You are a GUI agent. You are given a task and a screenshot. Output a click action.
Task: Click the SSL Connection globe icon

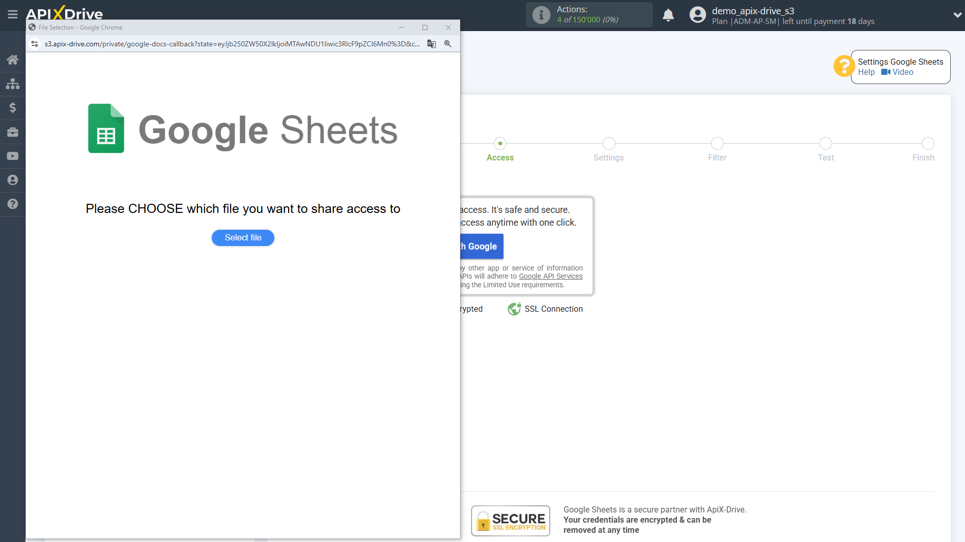click(x=514, y=309)
